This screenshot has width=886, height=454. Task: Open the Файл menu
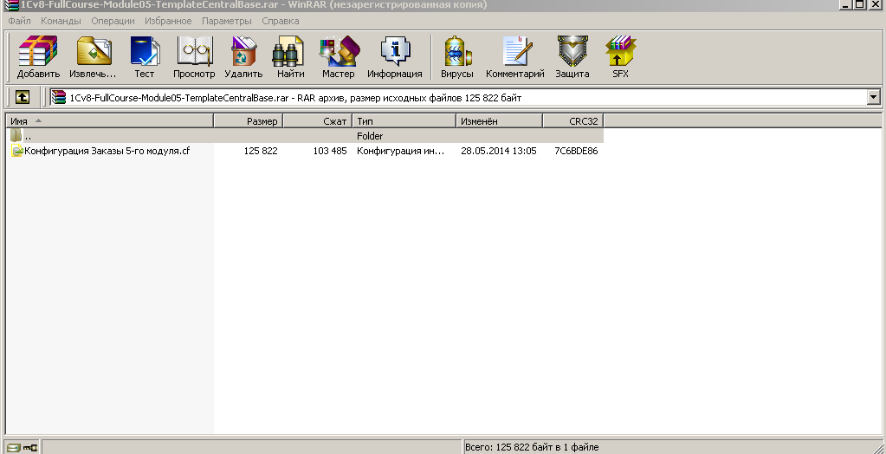[x=19, y=20]
